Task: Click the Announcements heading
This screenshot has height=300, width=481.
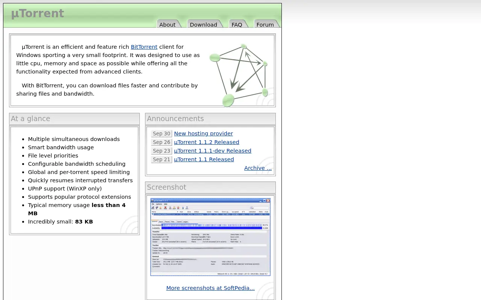Action: tap(175, 118)
